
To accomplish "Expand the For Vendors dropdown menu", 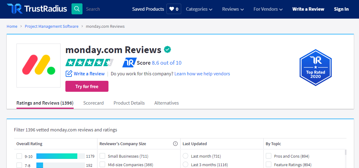I will coord(268,9).
